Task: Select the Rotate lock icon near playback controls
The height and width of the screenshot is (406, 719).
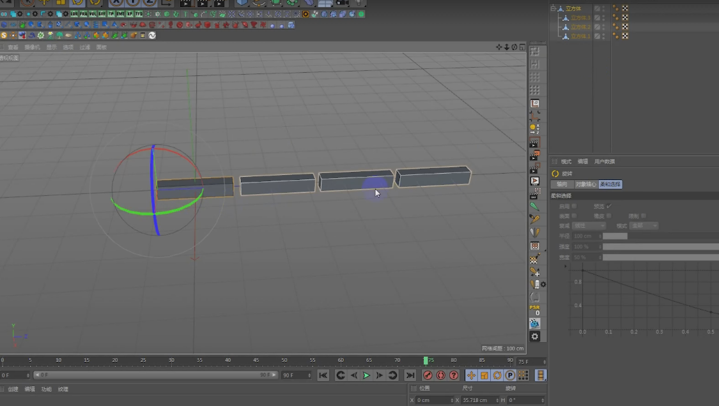Action: click(497, 375)
